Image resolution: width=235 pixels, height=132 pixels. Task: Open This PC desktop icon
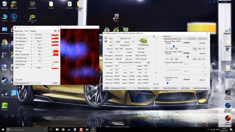point(5,18)
